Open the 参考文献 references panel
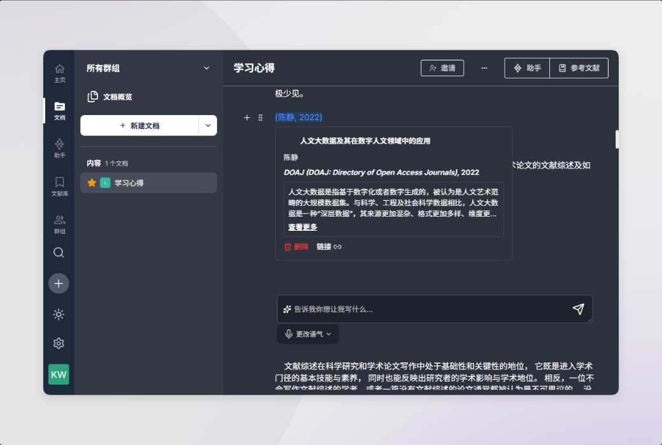The height and width of the screenshot is (445, 662). [x=579, y=68]
